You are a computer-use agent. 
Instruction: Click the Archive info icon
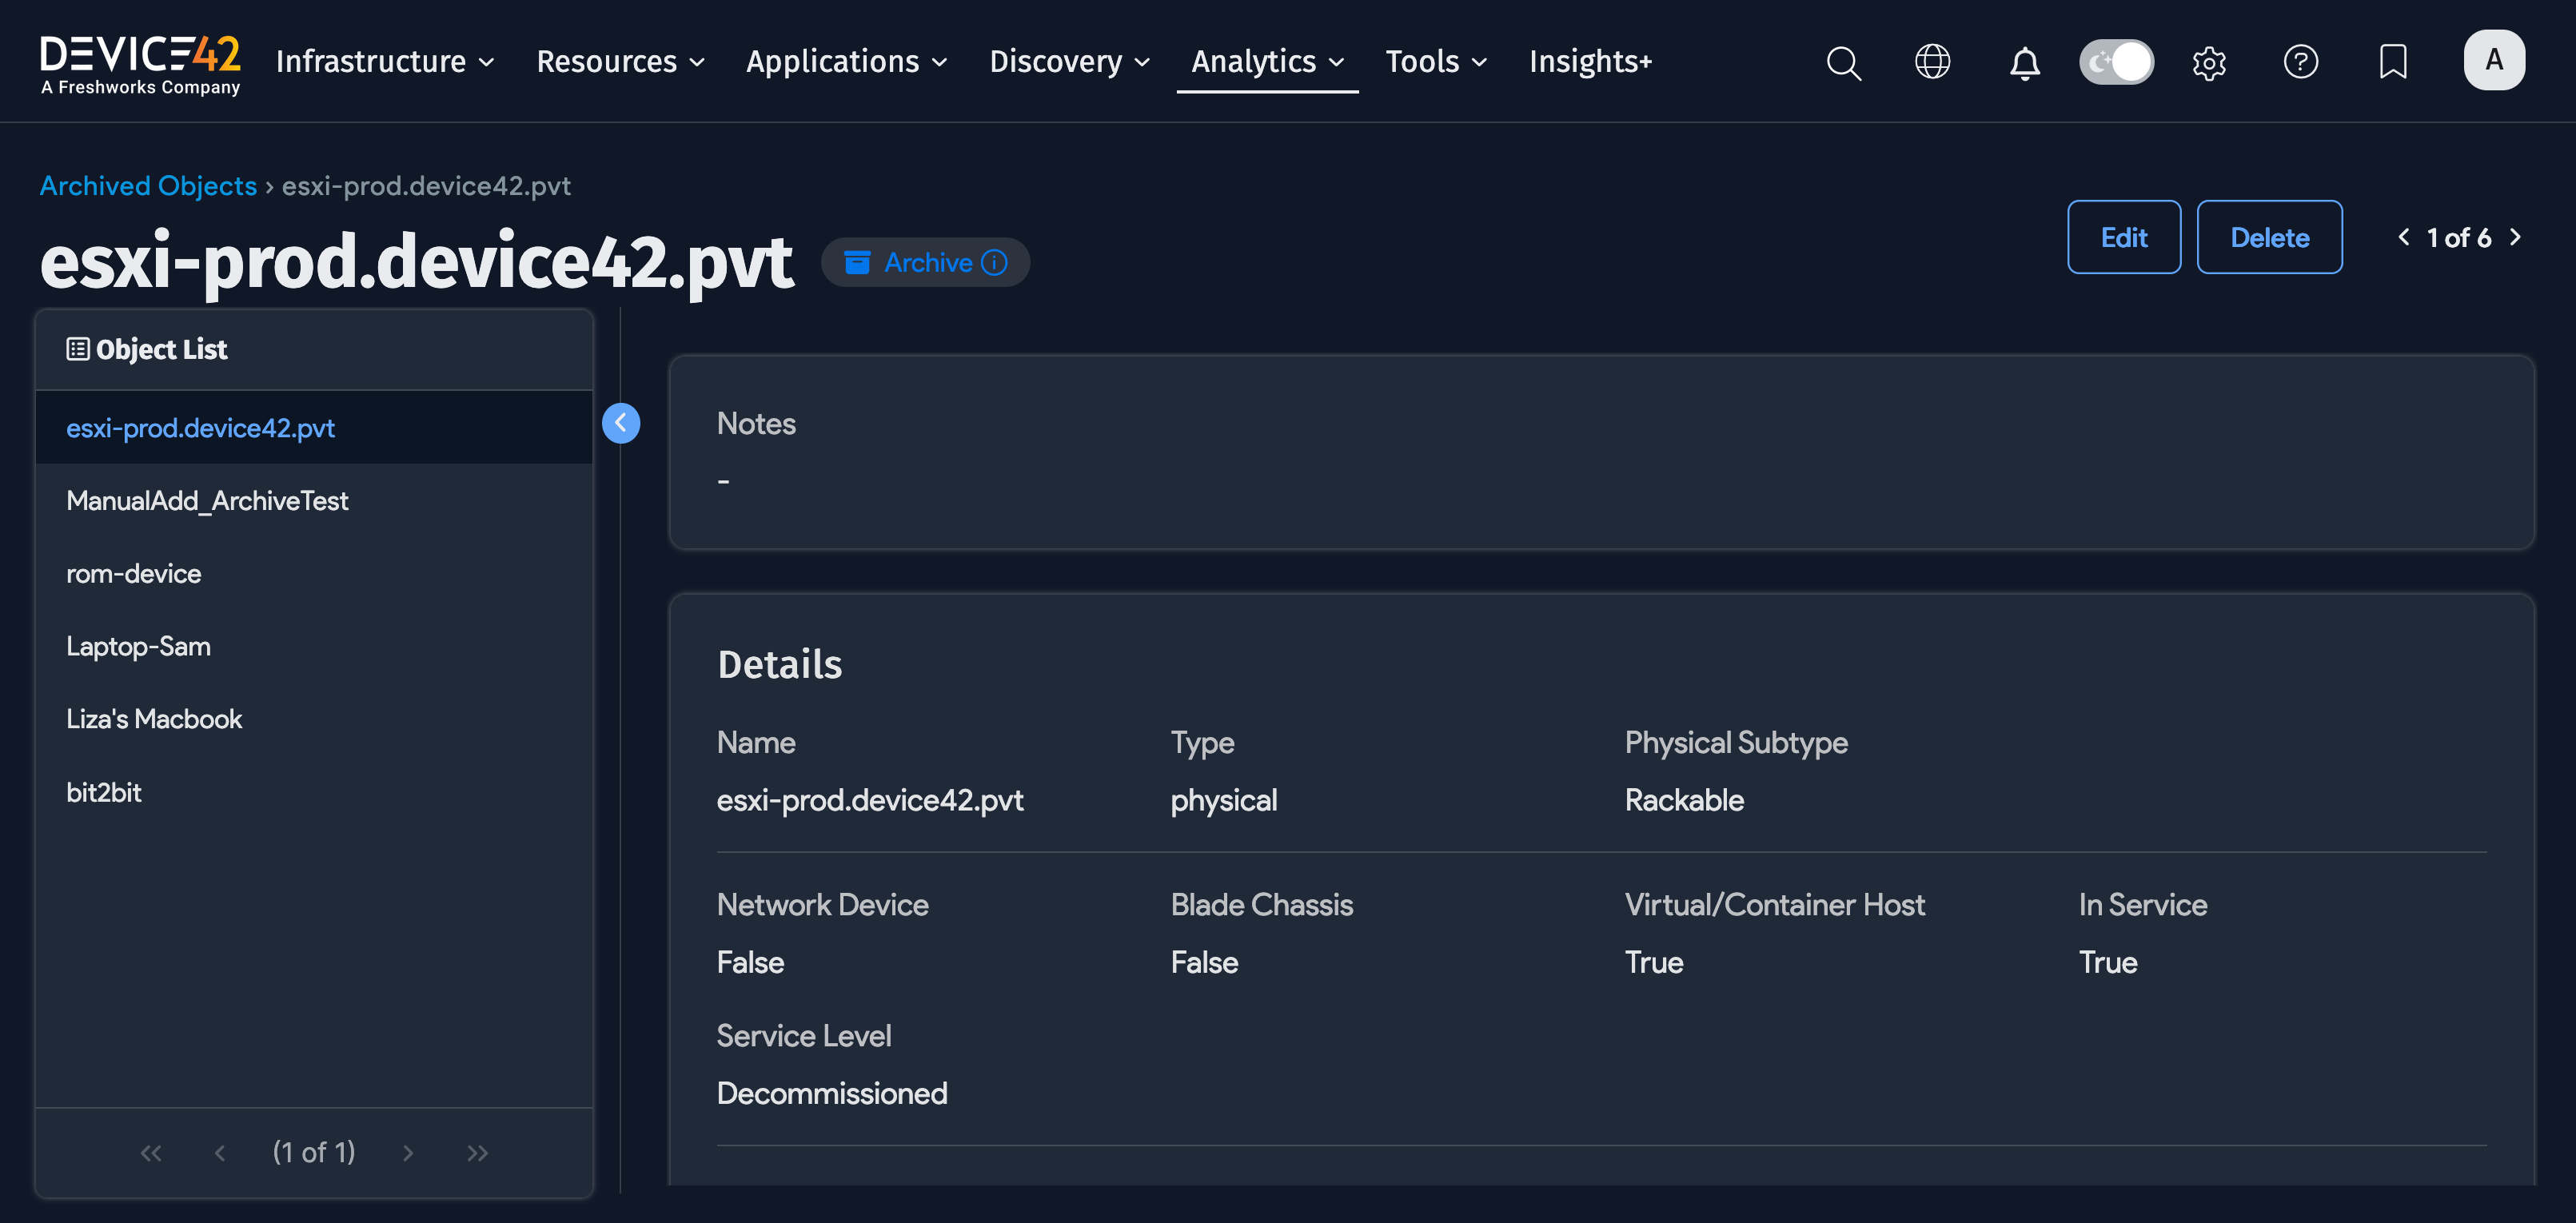993,262
